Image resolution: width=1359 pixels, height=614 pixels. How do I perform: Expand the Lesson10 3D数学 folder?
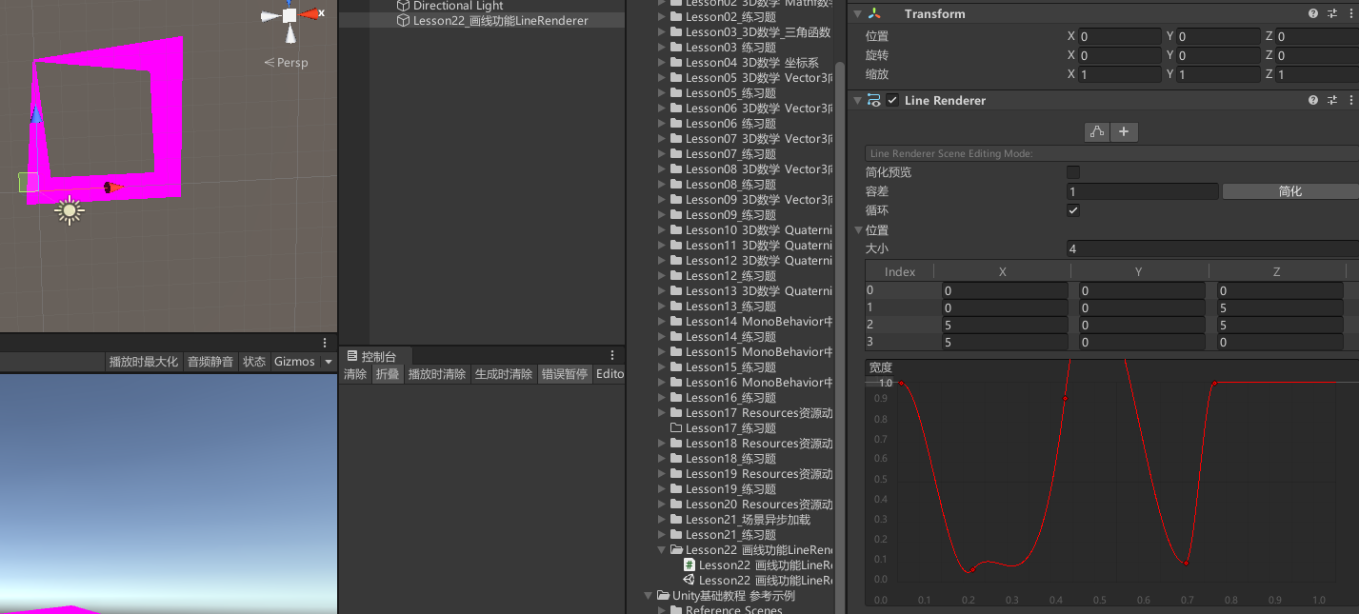pos(663,230)
